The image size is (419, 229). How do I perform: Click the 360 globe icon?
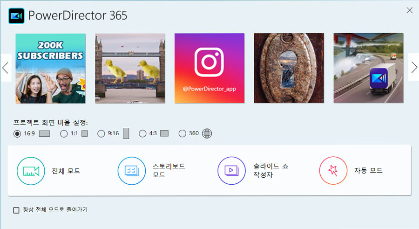(x=207, y=133)
